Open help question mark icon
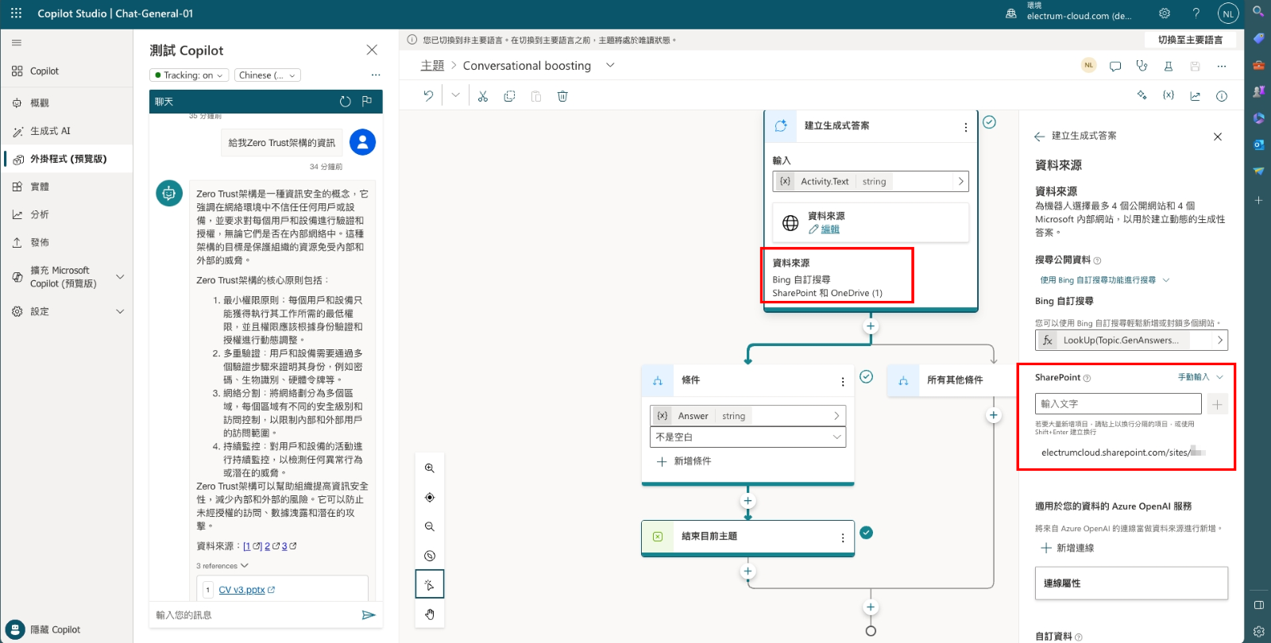 coord(1196,13)
